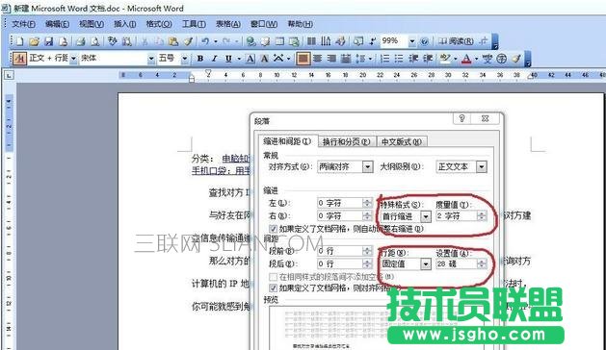Expand the zoom percentage dropdown 99%

point(412,41)
